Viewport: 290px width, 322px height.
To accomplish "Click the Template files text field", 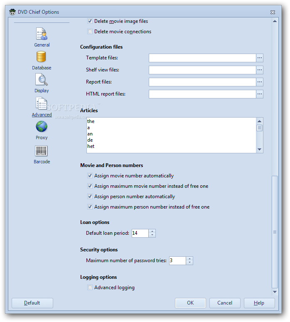I will click(x=202, y=58).
